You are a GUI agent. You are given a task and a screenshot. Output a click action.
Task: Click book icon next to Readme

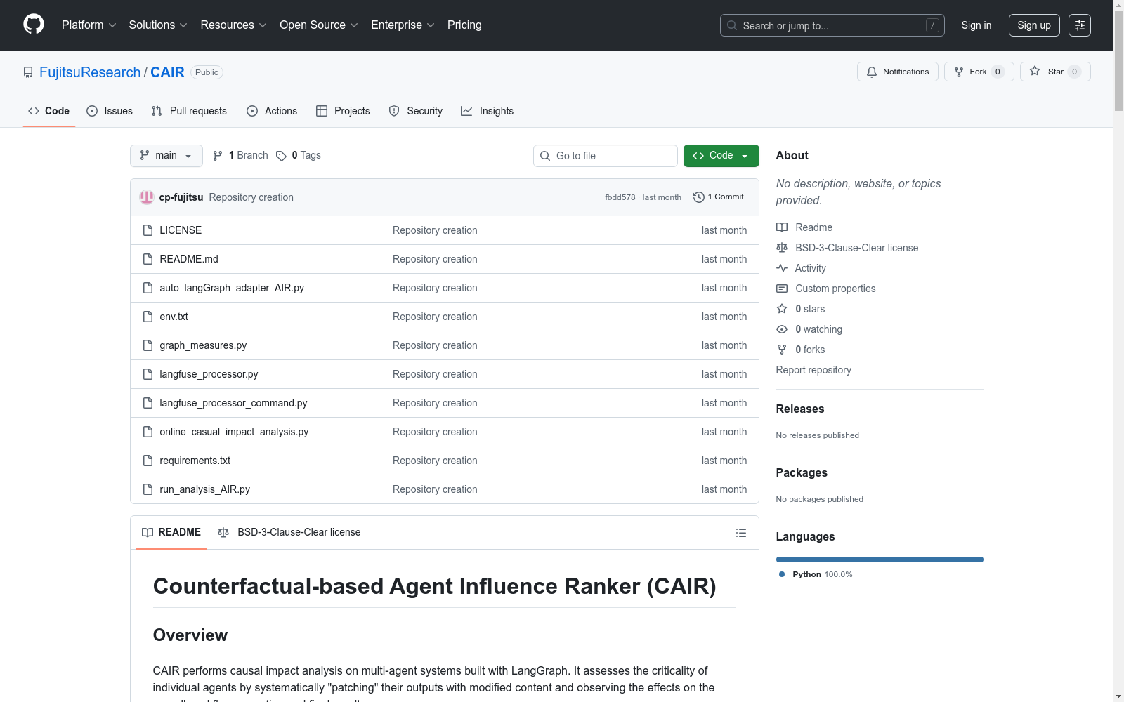[782, 227]
